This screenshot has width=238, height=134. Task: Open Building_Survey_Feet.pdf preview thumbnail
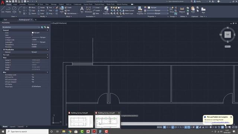pyautogui.click(x=81, y=121)
